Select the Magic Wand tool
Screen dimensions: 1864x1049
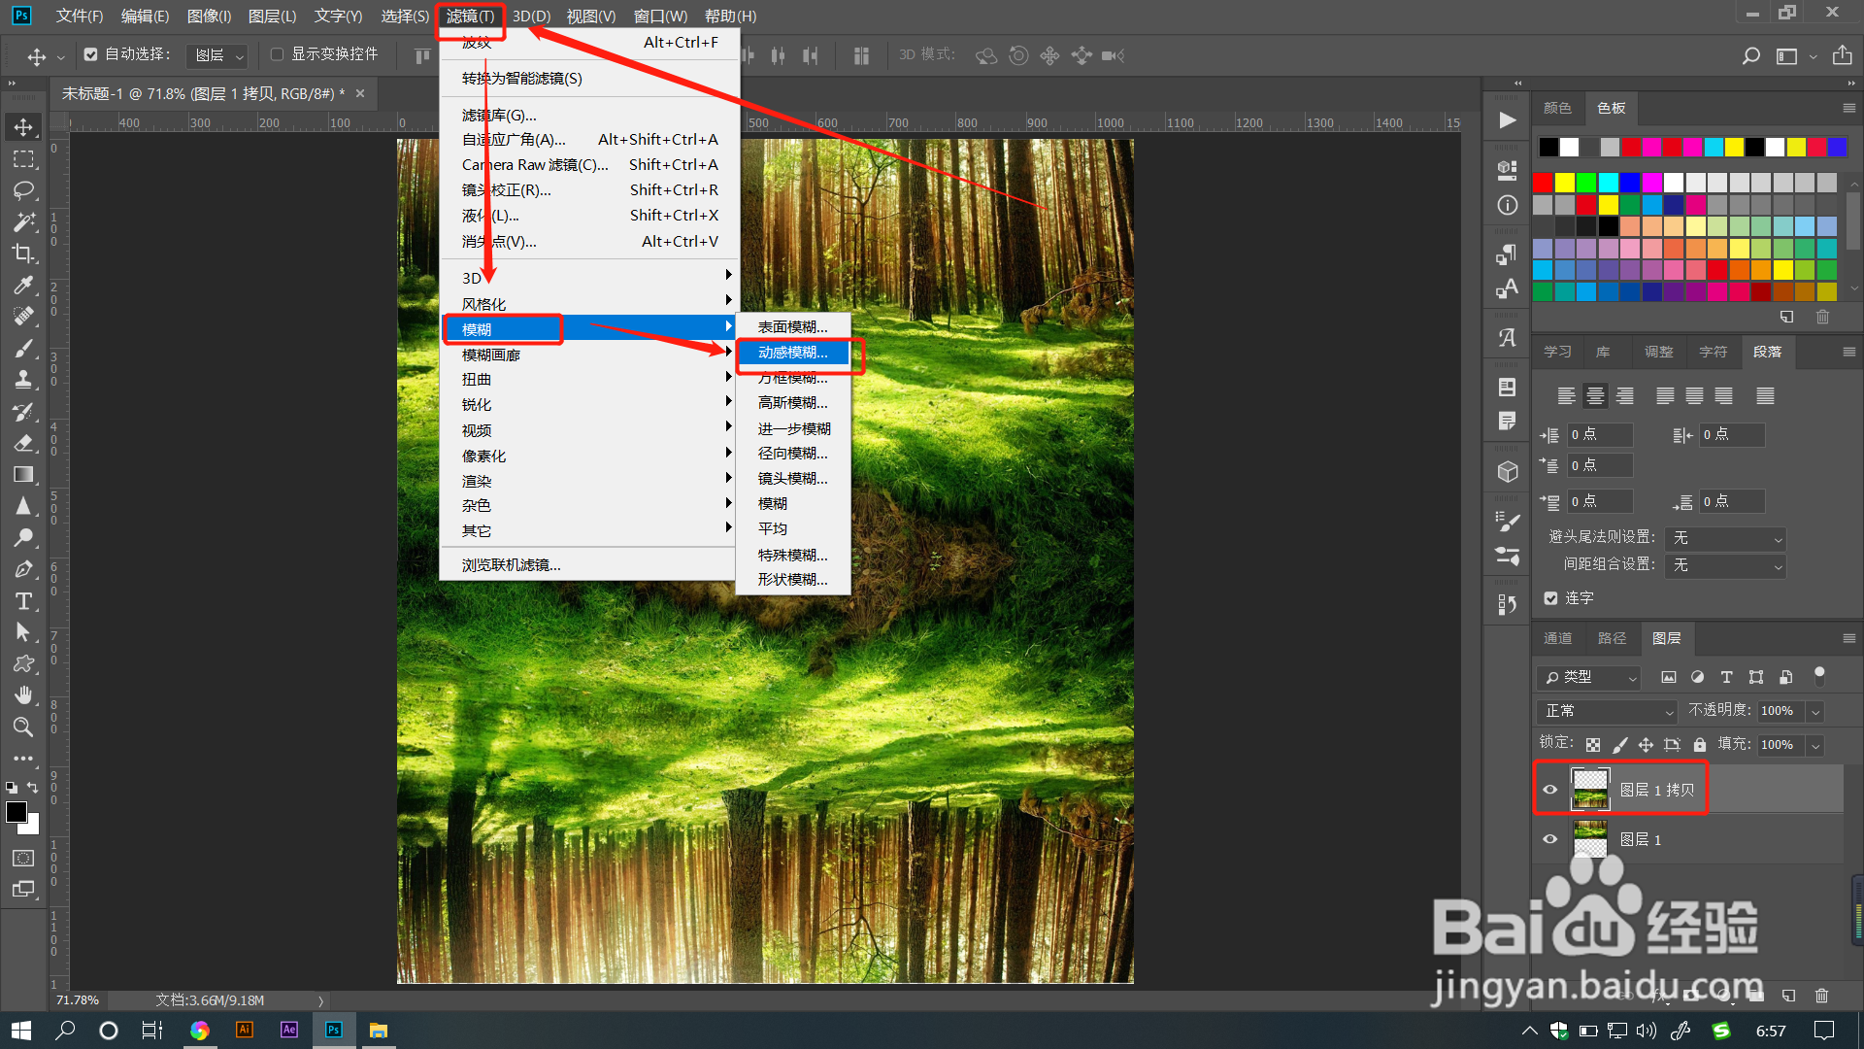point(24,221)
